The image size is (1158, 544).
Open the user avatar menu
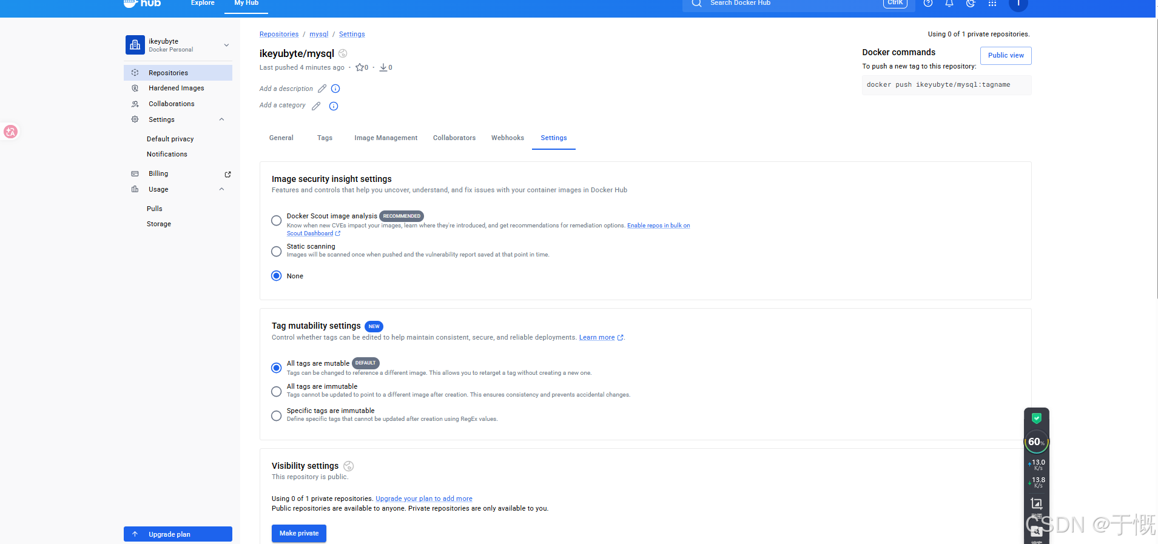point(1018,4)
